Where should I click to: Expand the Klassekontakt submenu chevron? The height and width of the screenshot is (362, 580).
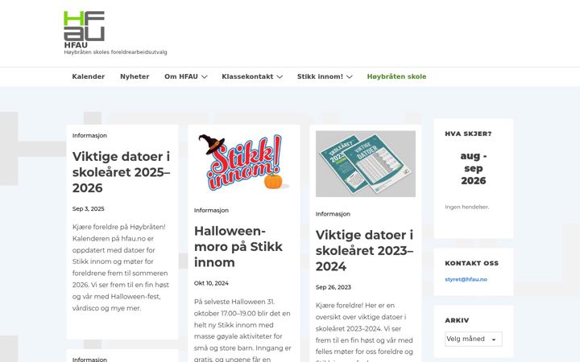[280, 77]
